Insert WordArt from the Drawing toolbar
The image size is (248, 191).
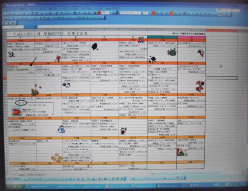point(70,179)
